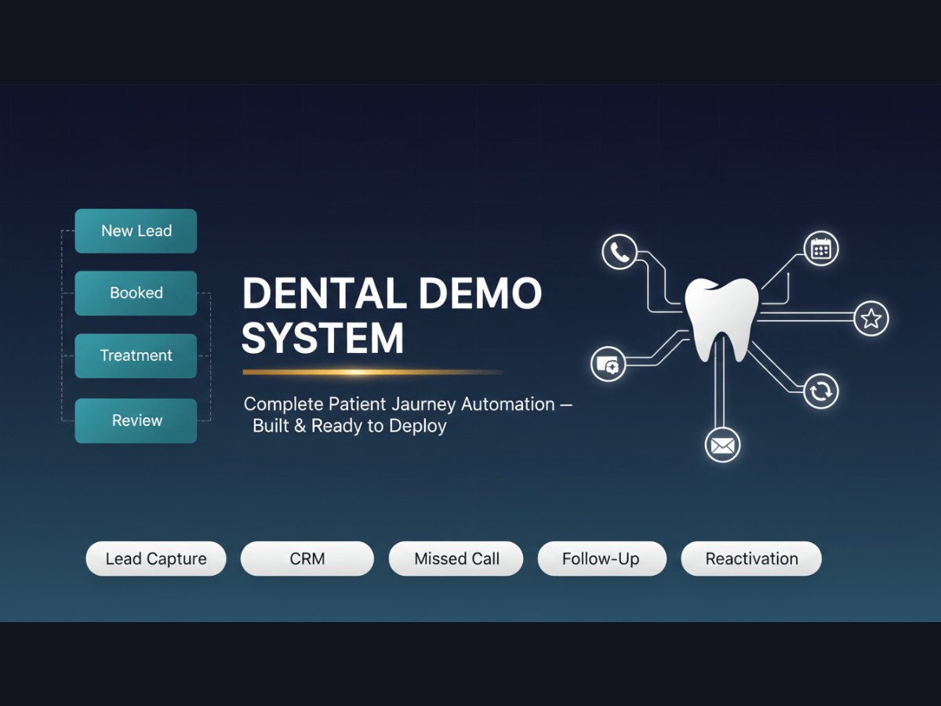Click the circular refresh reactivation icon

[x=821, y=391]
